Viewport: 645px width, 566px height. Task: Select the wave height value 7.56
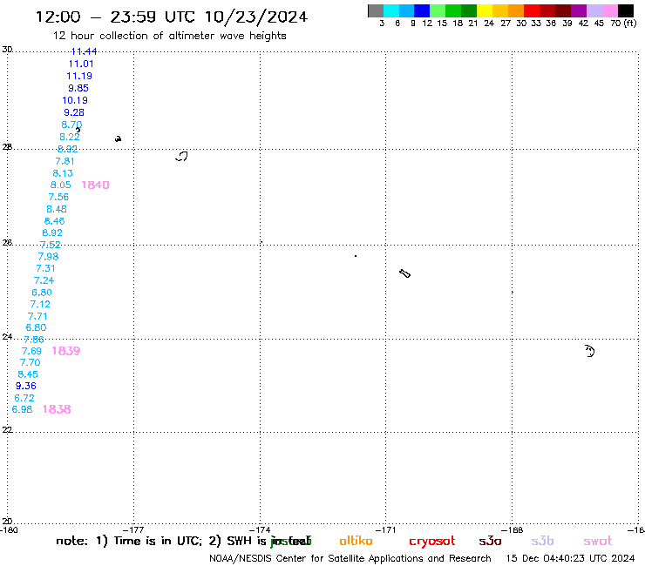click(x=58, y=197)
